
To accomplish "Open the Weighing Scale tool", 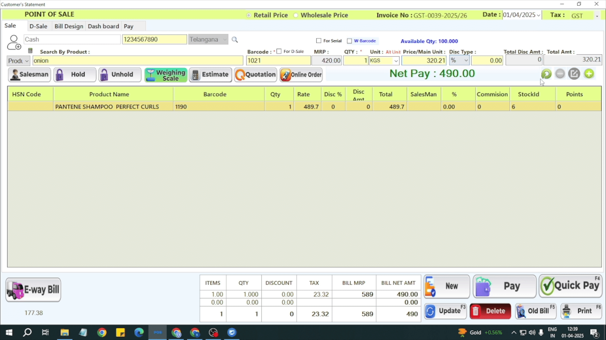I will pyautogui.click(x=166, y=75).
